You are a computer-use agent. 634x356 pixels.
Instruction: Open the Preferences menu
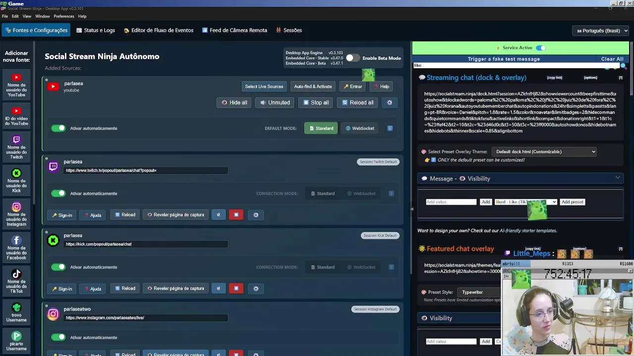pyautogui.click(x=64, y=16)
